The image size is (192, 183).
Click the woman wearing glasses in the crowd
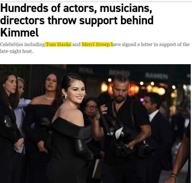pos(91,107)
